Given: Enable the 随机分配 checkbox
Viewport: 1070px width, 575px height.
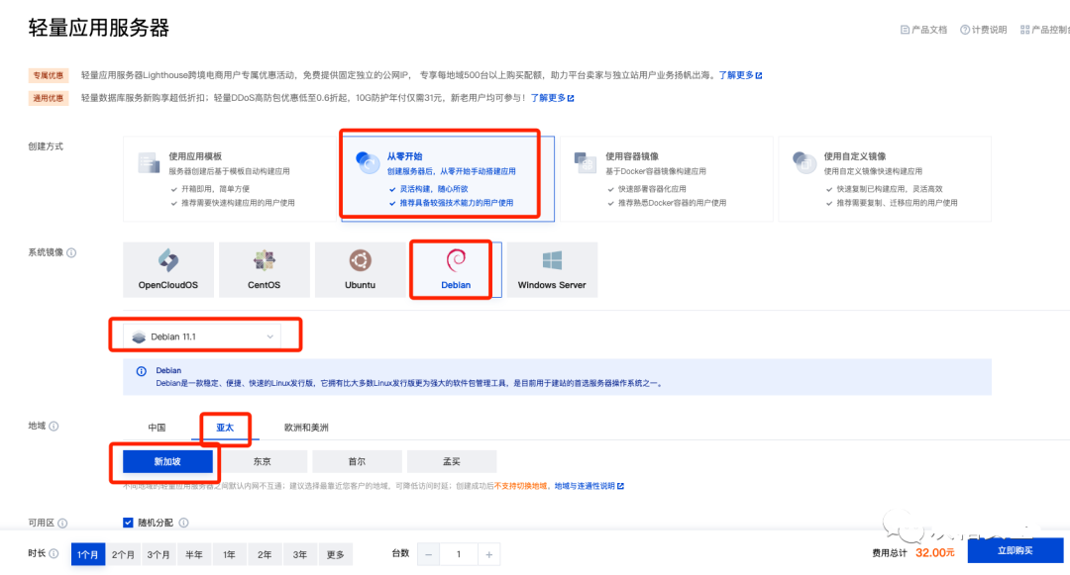Looking at the screenshot, I should [128, 523].
